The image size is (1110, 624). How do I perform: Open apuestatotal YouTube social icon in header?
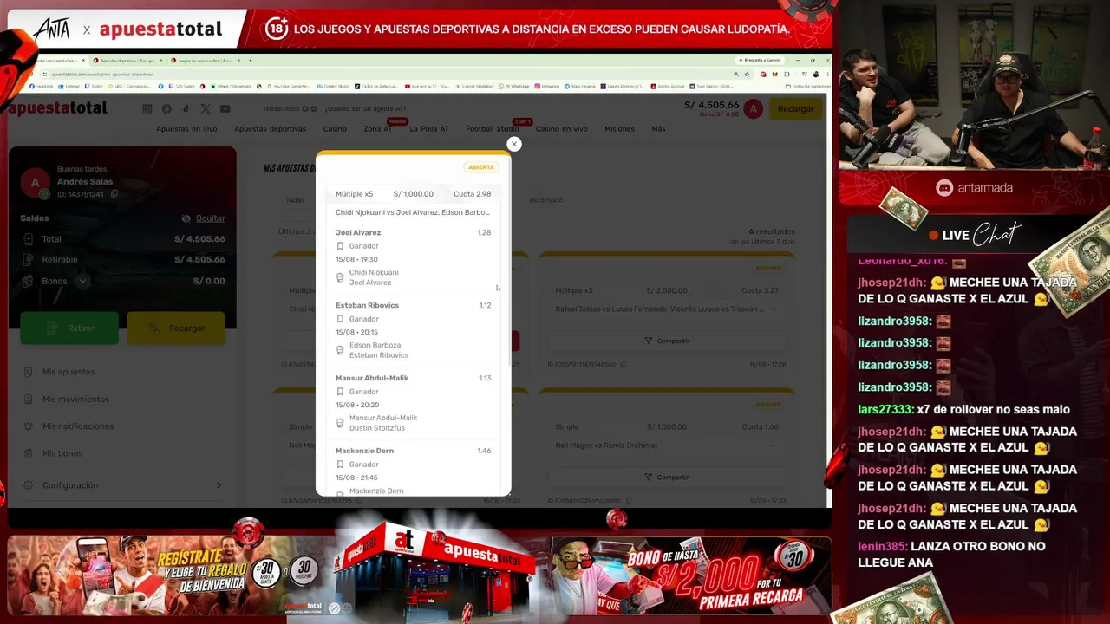point(225,108)
